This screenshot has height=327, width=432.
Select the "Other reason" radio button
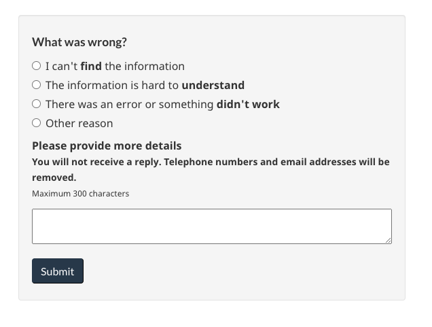click(x=37, y=123)
